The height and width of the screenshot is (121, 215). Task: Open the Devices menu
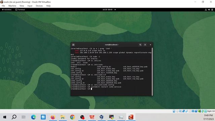(x=39, y=6)
